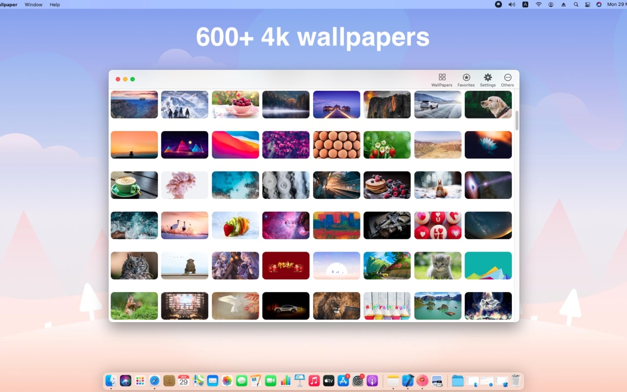This screenshot has width=627, height=392.
Task: Open the Help menu
Action: coord(55,4)
